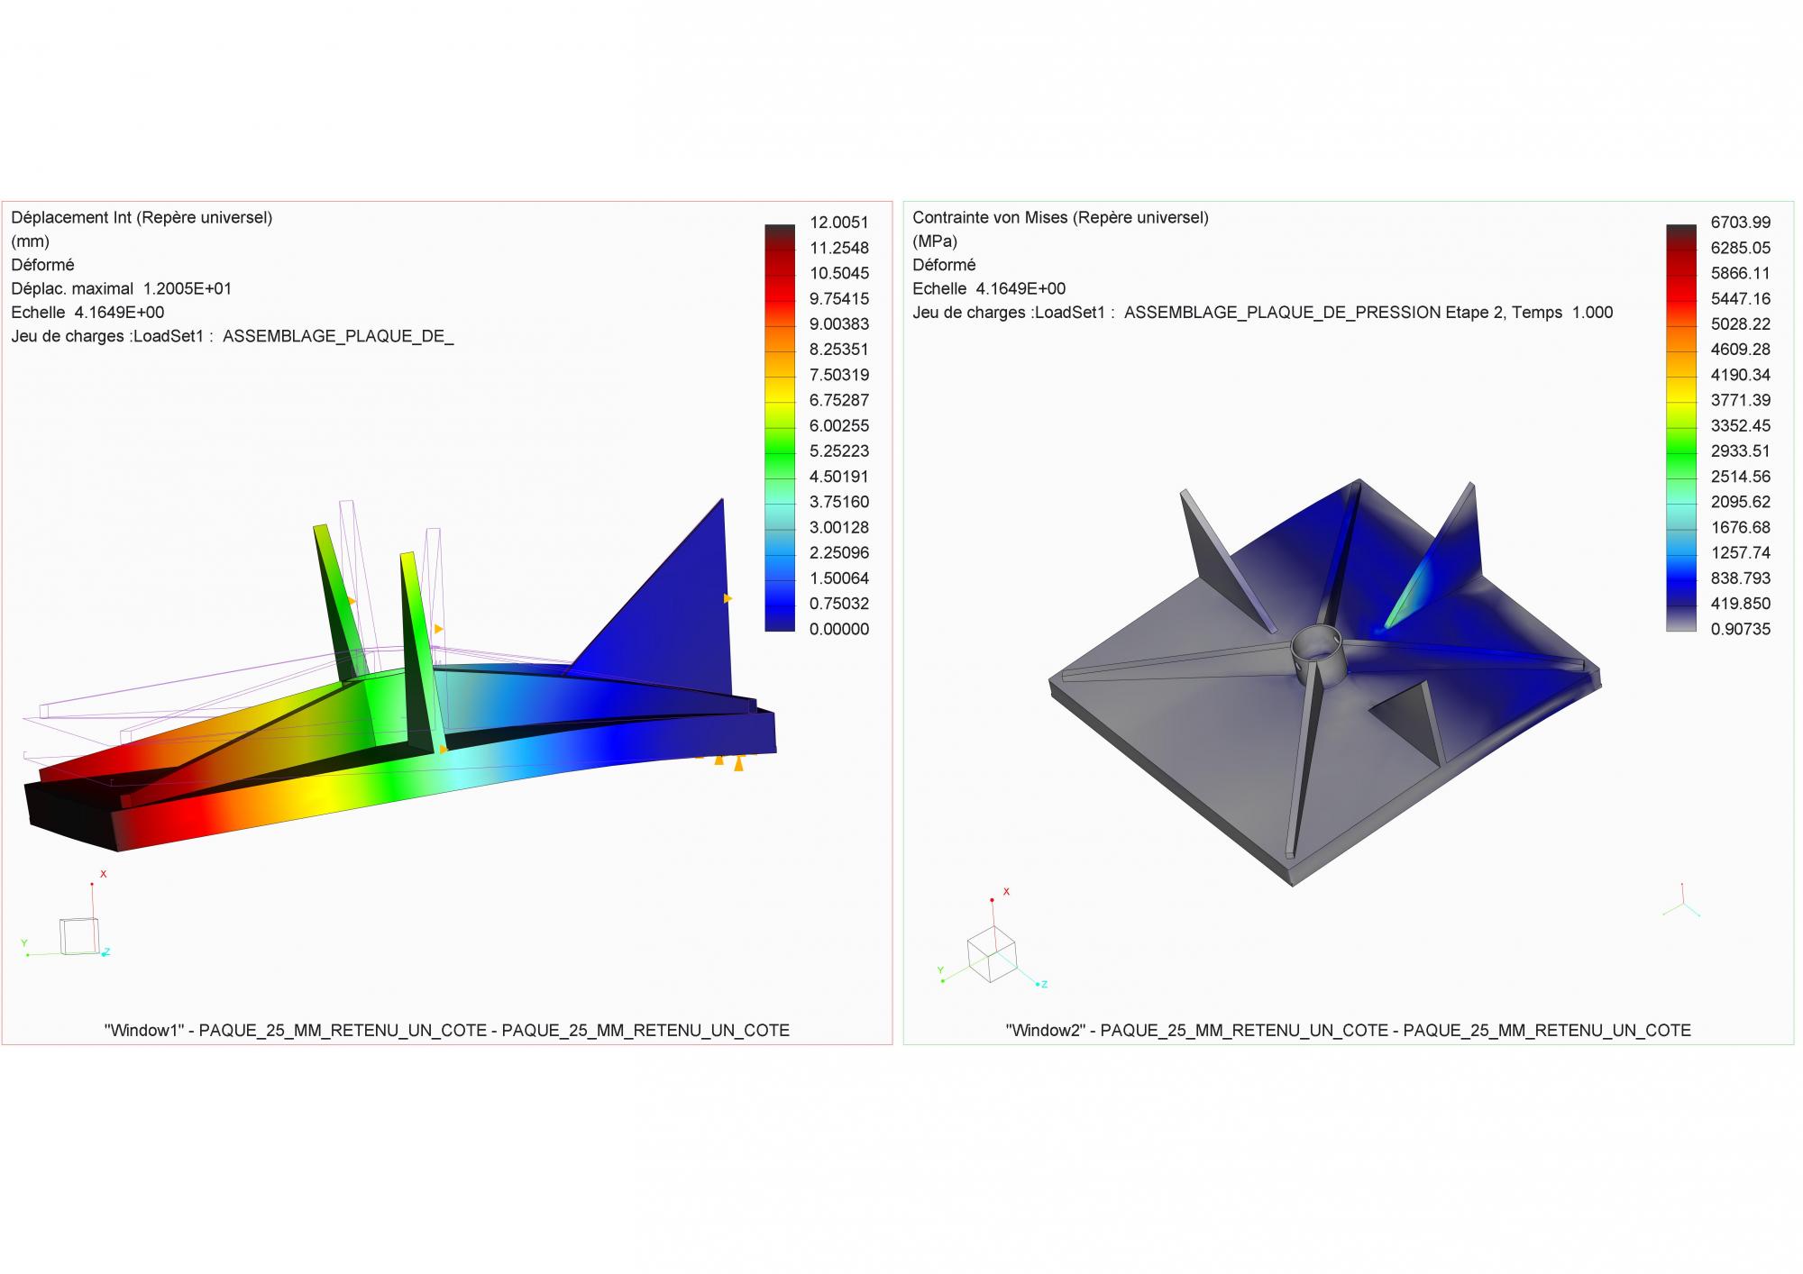Click the "Window1" caption text at bottom
Screen dimensions: 1803x1274
point(446,1030)
